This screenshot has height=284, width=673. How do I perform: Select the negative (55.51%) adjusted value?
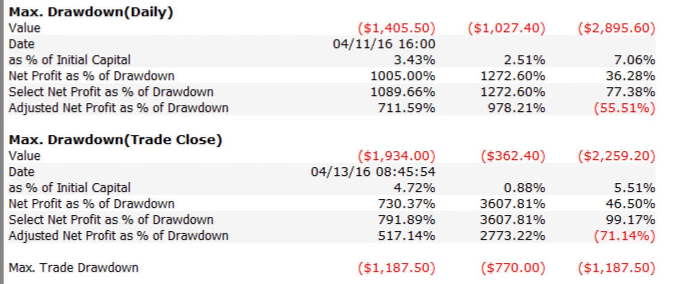[625, 108]
